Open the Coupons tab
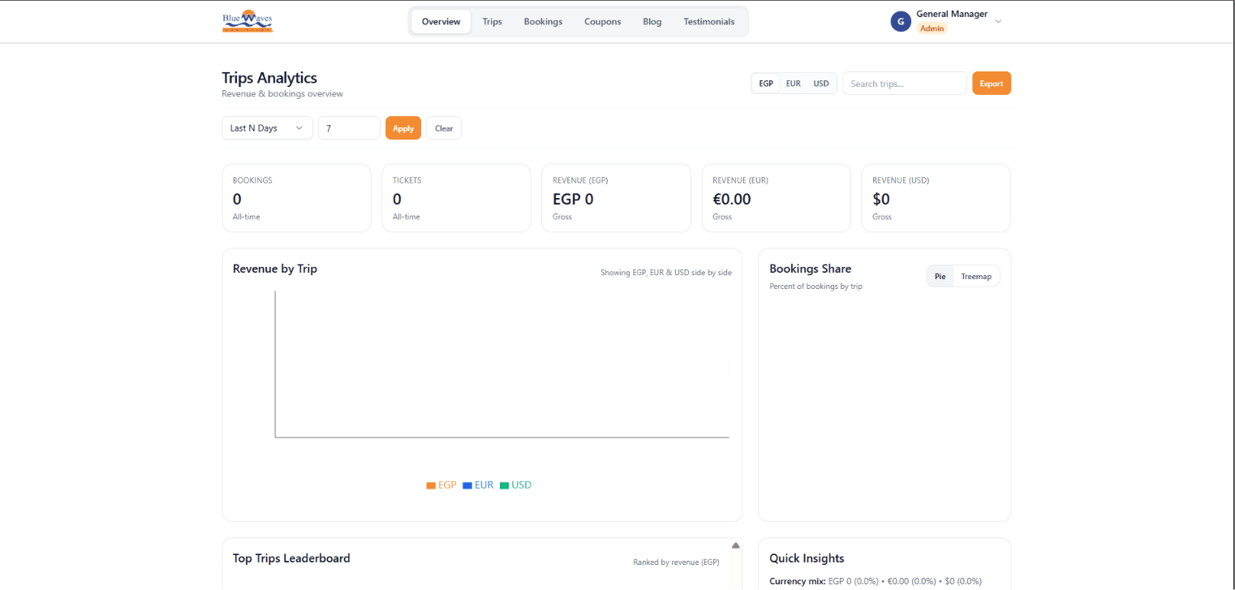The image size is (1235, 590). tap(602, 22)
